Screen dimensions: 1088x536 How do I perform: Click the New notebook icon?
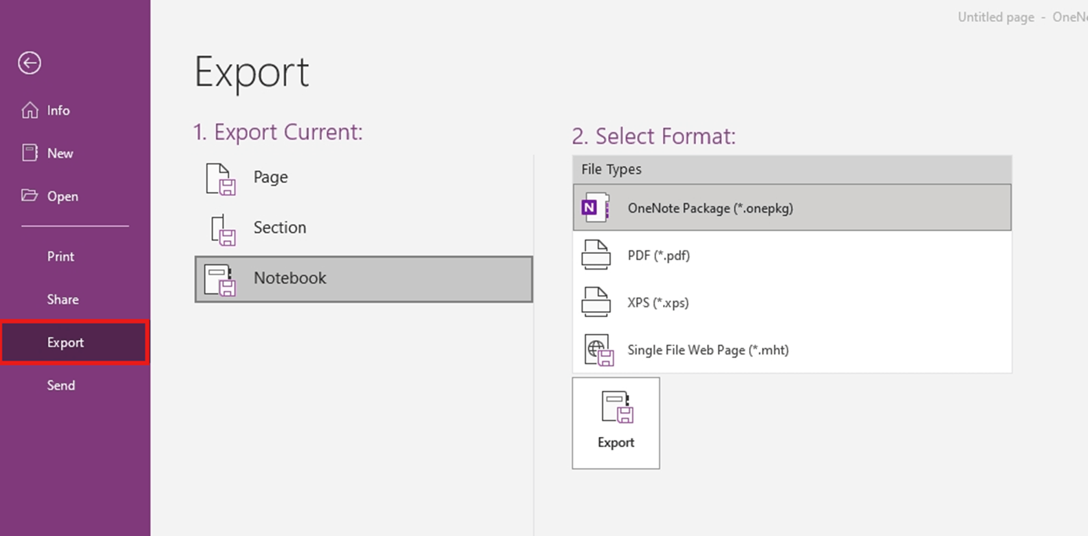pyautogui.click(x=30, y=153)
